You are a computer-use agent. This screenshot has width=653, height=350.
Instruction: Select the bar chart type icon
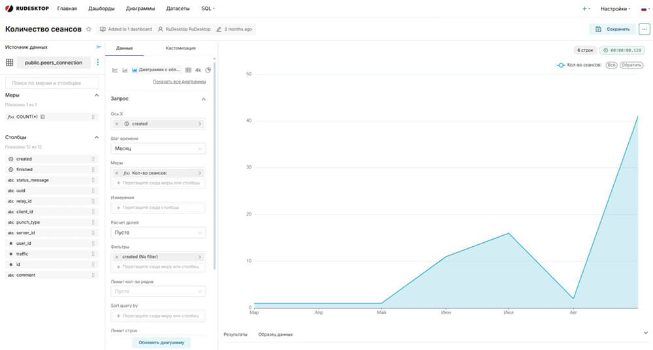click(125, 70)
